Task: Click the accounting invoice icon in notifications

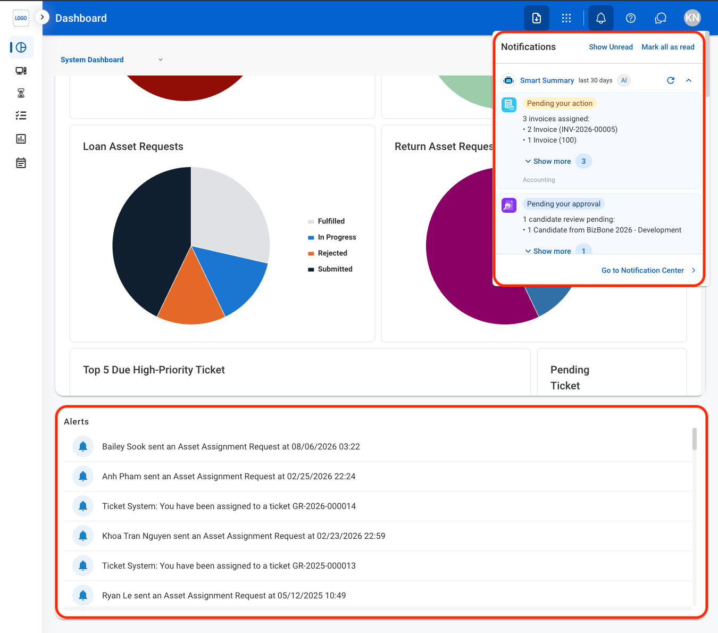Action: pos(509,105)
